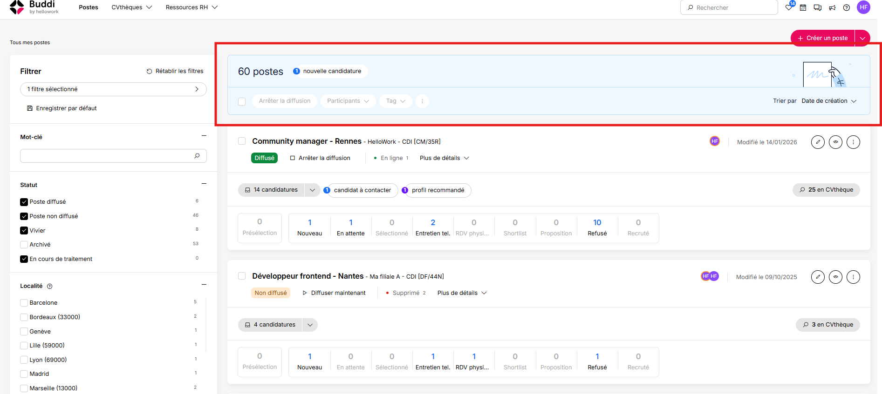
Task: Open the calendar icon in top bar
Action: 803,7
